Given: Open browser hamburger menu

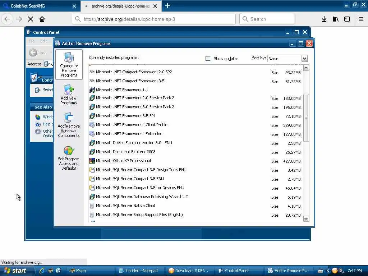Looking at the screenshot, I should pos(361,19).
